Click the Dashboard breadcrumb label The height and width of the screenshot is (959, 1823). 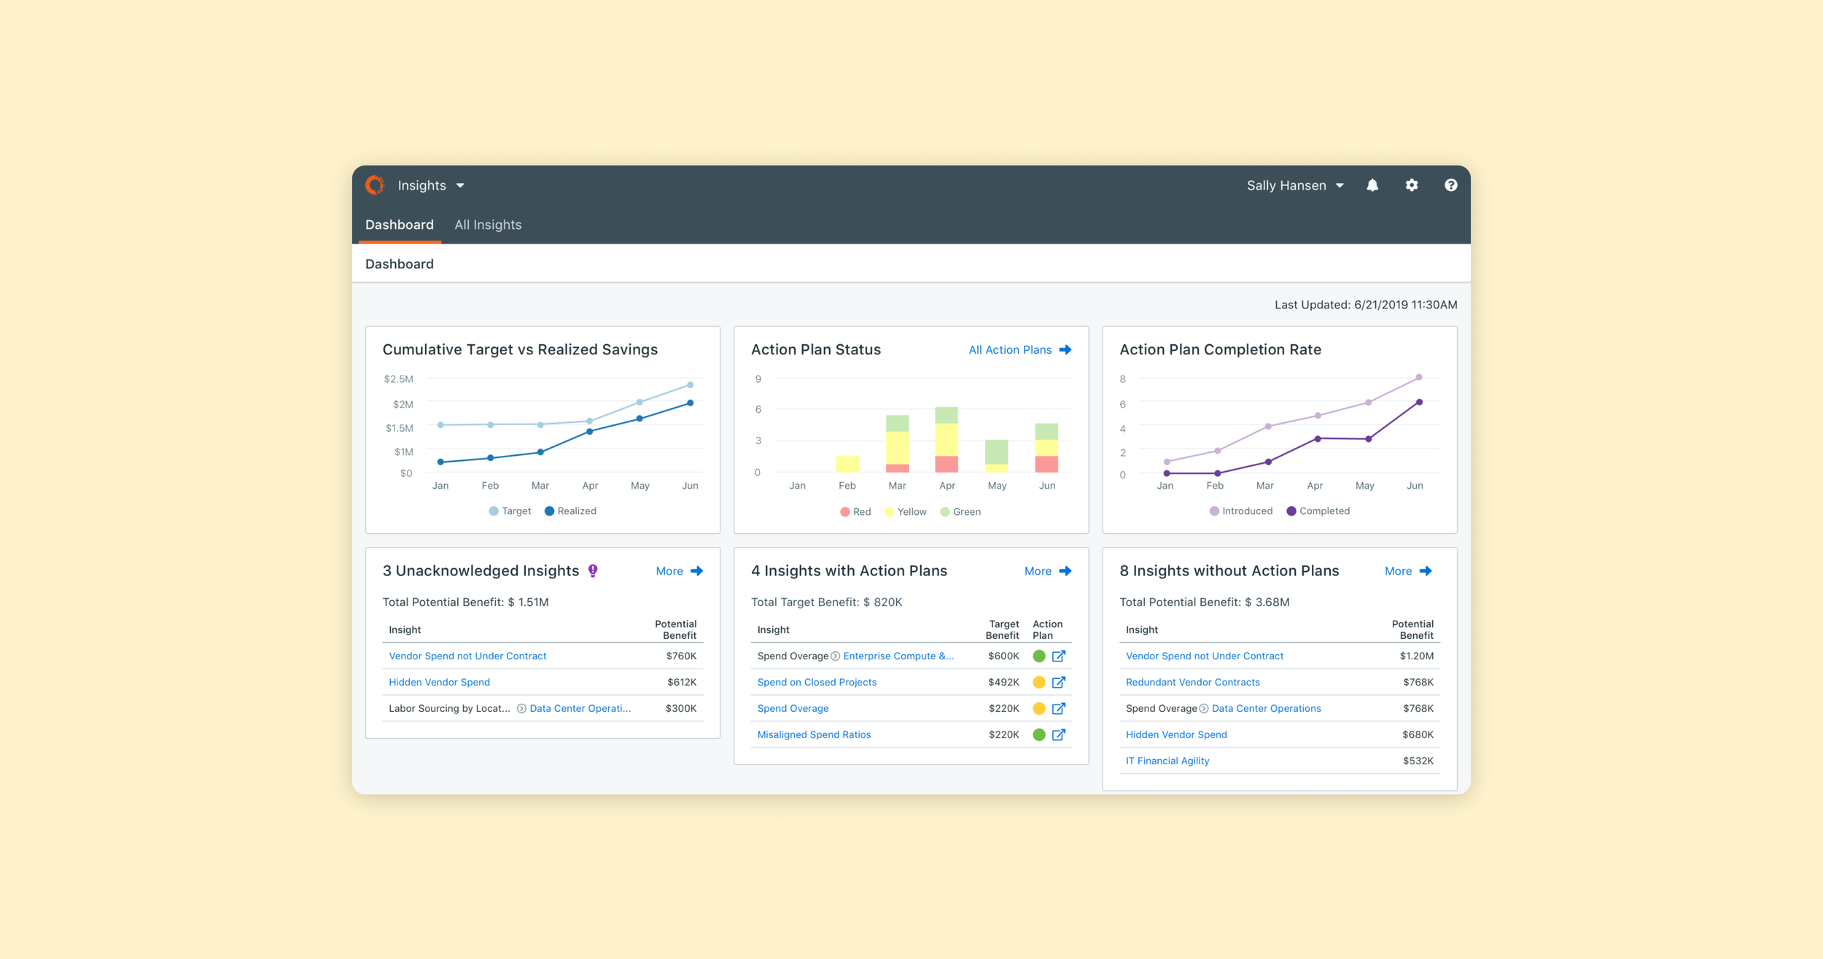click(400, 263)
